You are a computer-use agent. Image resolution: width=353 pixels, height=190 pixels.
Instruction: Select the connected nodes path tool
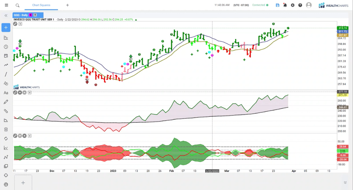click(x=6, y=157)
